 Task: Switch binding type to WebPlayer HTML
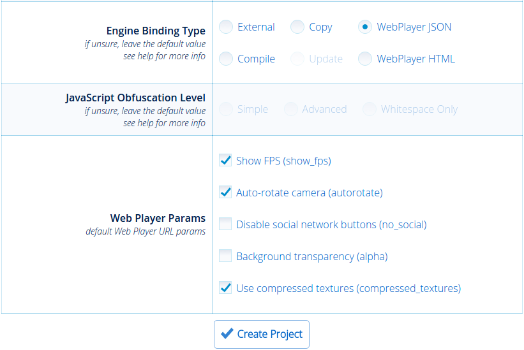[365, 59]
